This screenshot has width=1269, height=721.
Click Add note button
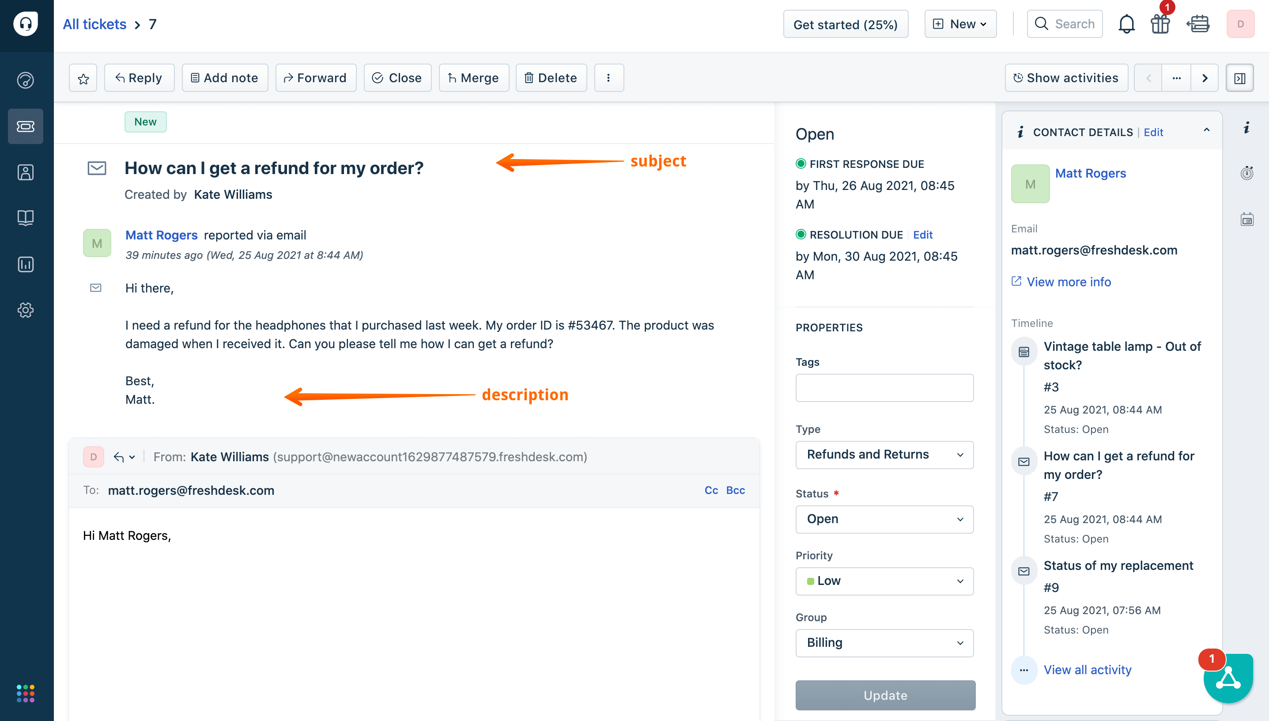[x=225, y=78]
